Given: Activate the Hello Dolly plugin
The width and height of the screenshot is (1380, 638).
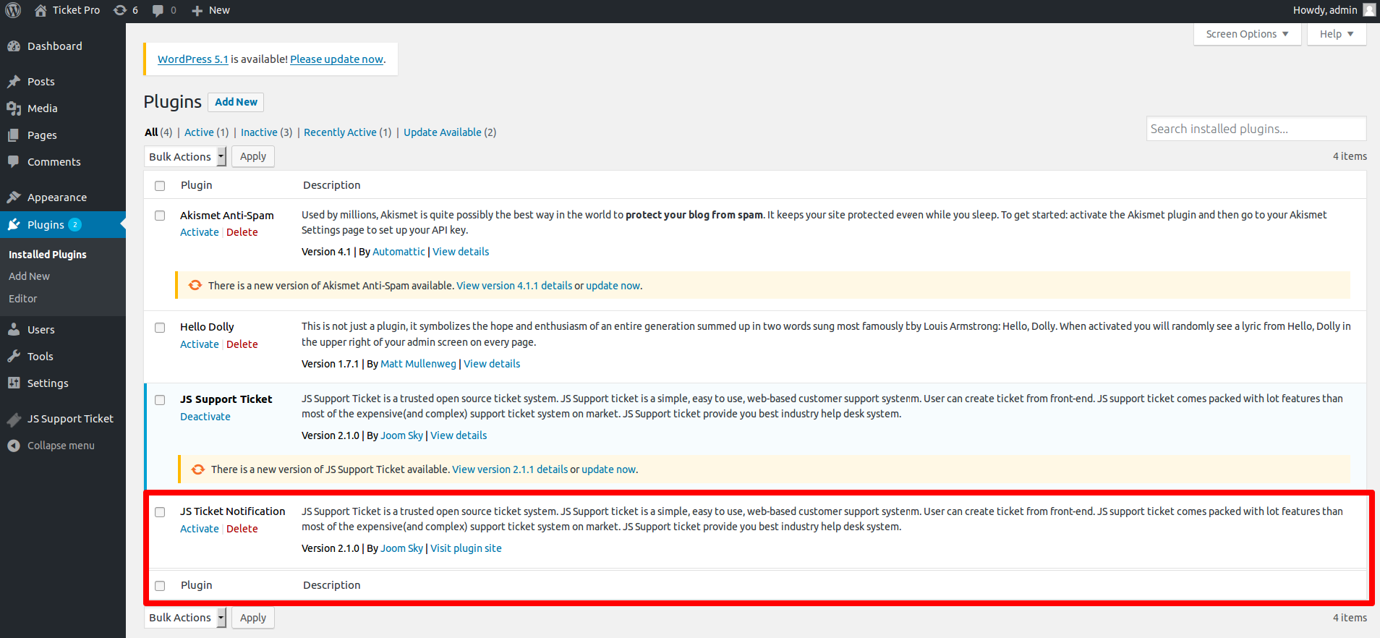Looking at the screenshot, I should click(x=200, y=344).
